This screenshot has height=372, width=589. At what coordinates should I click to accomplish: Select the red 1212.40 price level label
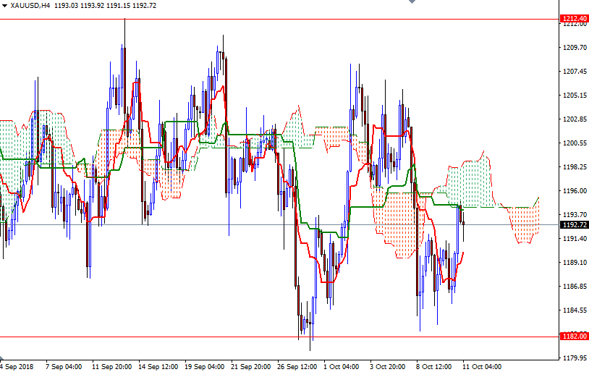[574, 18]
